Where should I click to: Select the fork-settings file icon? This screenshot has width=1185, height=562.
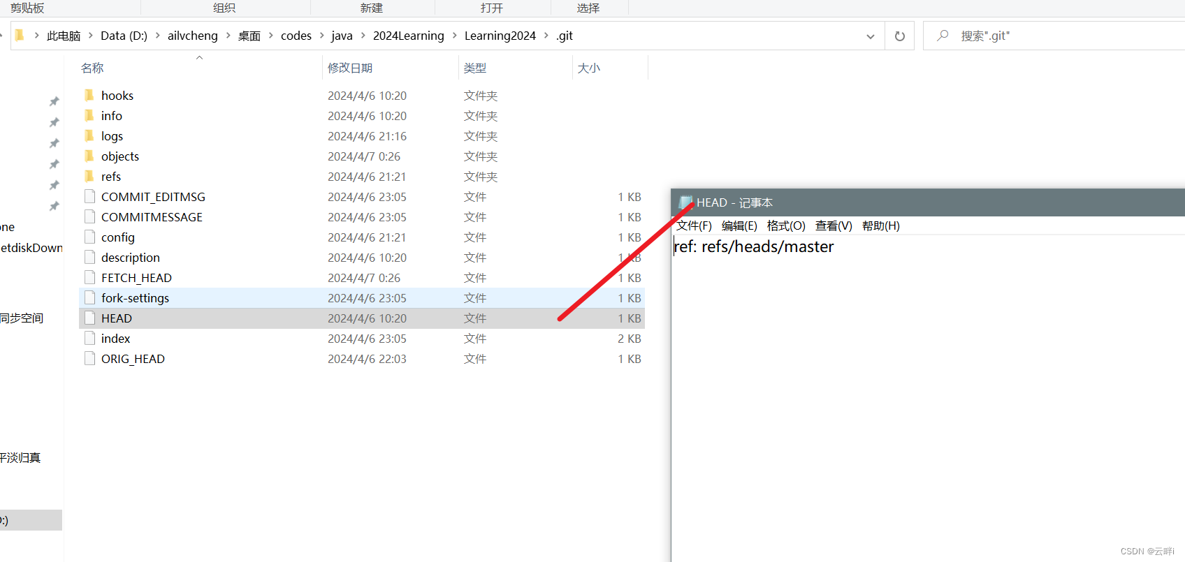click(x=89, y=297)
